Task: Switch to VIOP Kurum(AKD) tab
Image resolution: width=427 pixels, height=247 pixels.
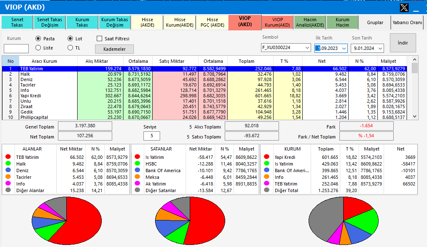Action: click(x=277, y=22)
